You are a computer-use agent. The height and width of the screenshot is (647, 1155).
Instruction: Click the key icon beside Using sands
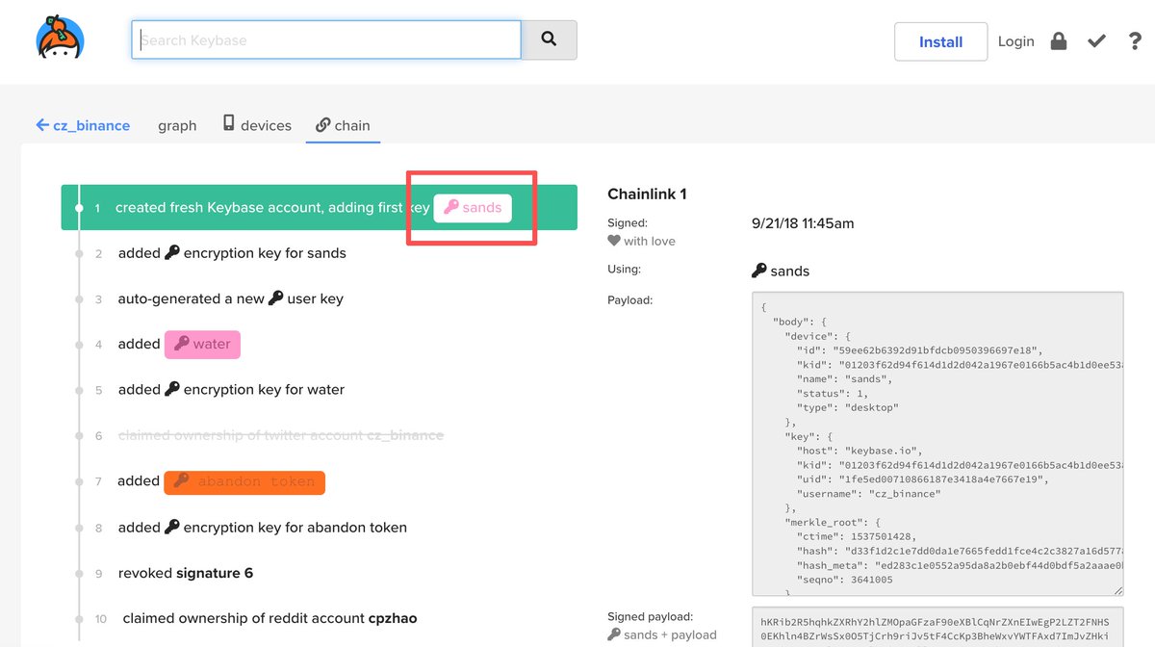click(759, 271)
